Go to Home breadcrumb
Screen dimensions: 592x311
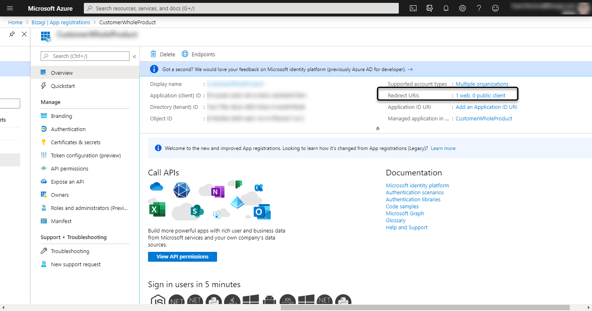pyautogui.click(x=15, y=22)
